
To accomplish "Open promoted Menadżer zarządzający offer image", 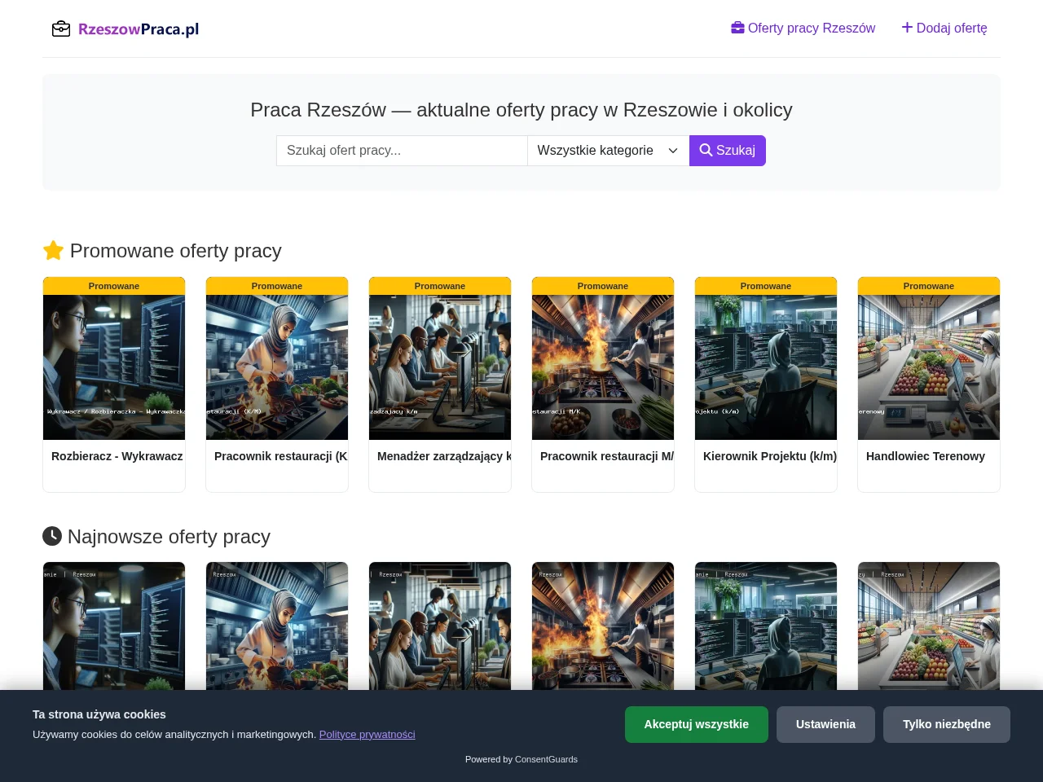I will [x=440, y=367].
